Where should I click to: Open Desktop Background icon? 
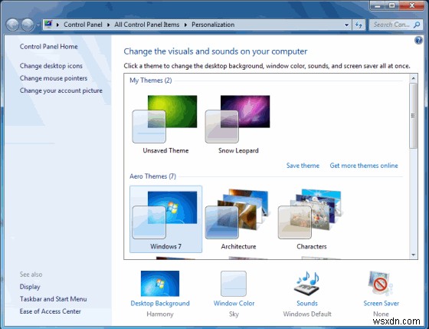[160, 284]
